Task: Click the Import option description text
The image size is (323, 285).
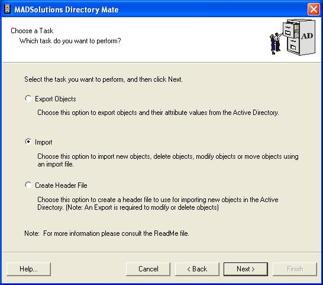Action: (x=168, y=161)
